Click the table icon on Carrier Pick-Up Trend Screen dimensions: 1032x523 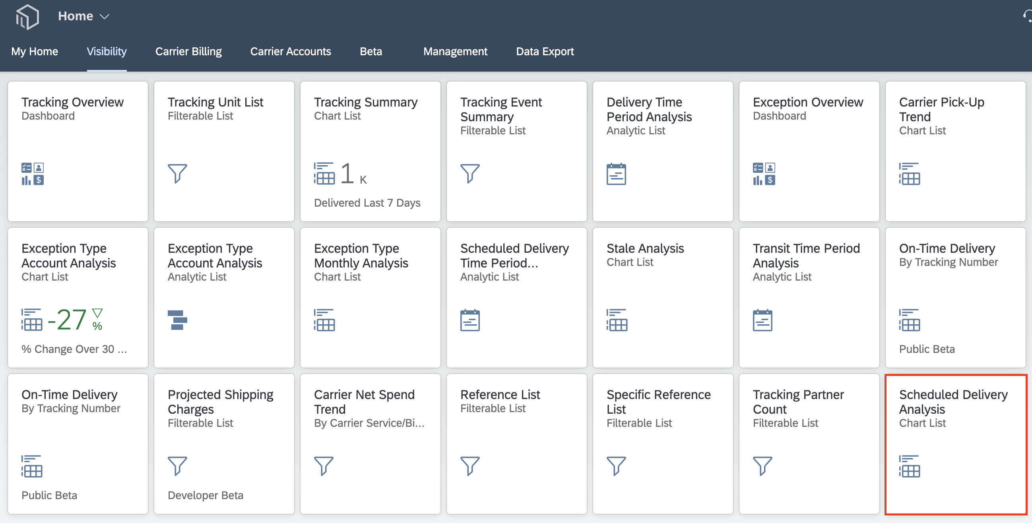(x=910, y=173)
